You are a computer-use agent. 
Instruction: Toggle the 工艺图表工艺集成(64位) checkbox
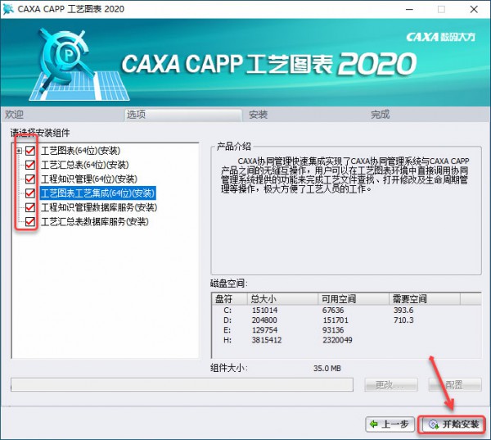point(31,193)
